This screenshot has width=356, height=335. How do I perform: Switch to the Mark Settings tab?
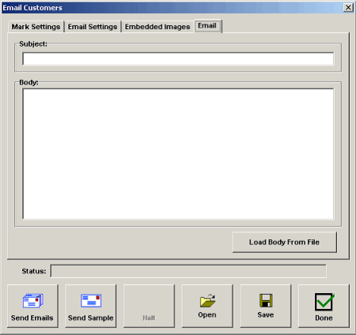coord(36,27)
